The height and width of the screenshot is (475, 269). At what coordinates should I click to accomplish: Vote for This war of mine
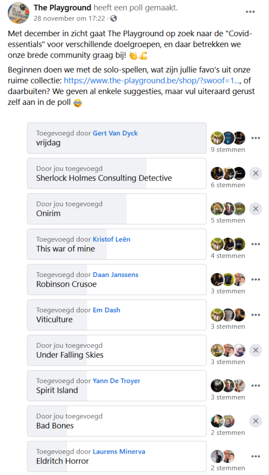point(116,244)
